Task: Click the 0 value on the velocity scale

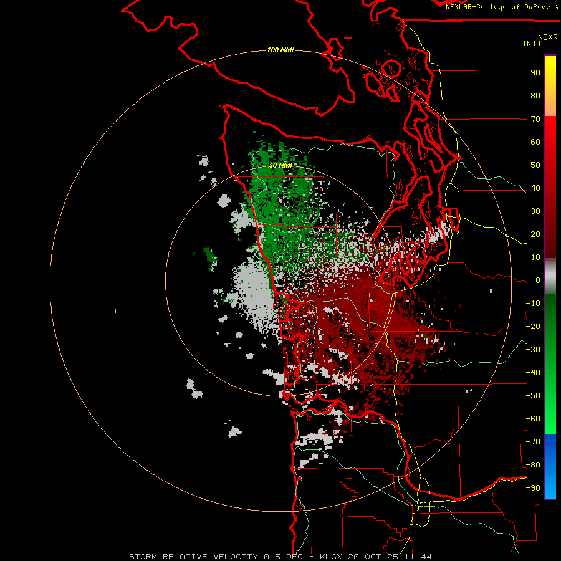Action: 538,280
